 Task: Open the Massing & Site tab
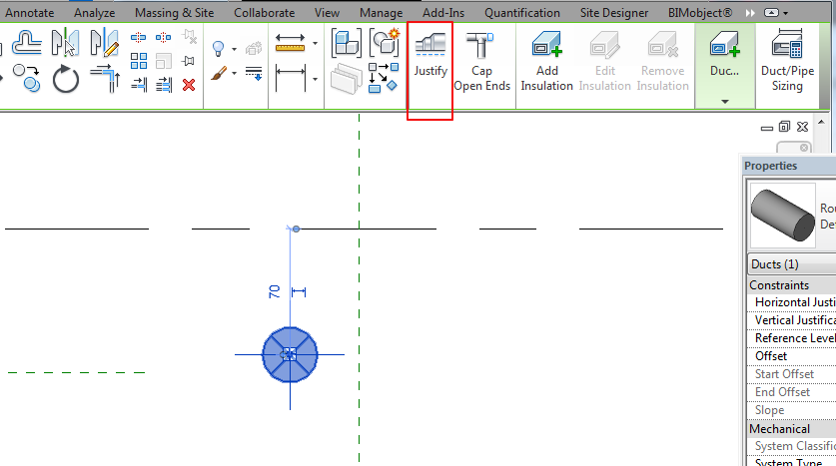pos(175,13)
